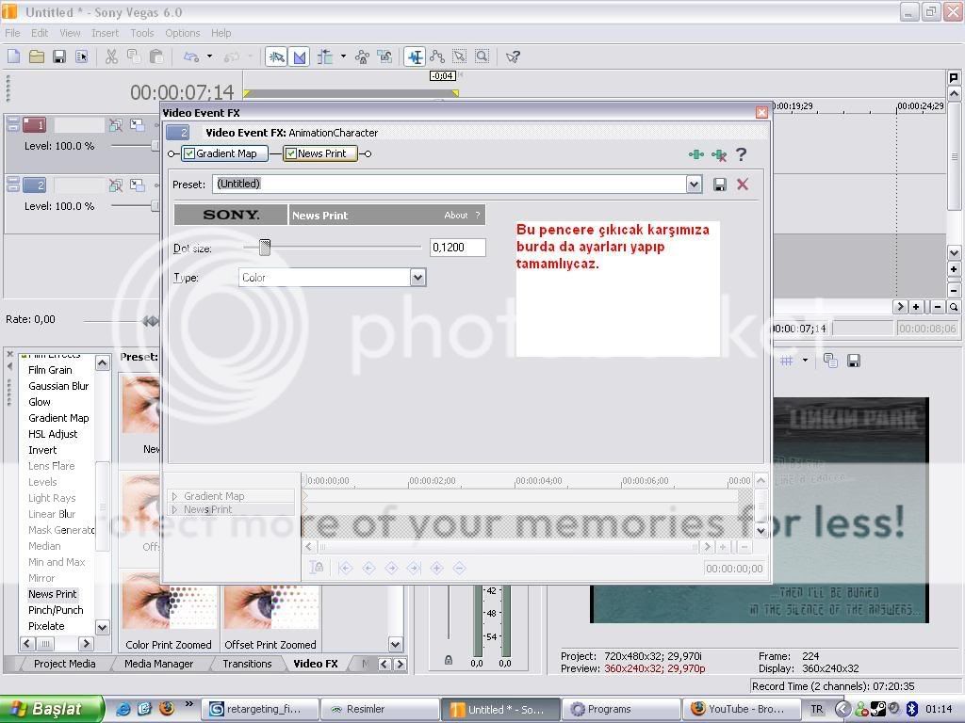Click the Plug-In Chain icon in FX dialog
This screenshot has width=965, height=723.
pyautogui.click(x=696, y=154)
